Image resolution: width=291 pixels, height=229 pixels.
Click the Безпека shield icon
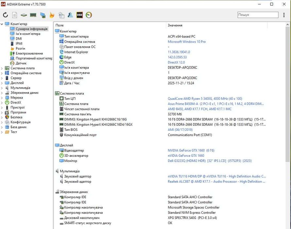click(x=7, y=117)
